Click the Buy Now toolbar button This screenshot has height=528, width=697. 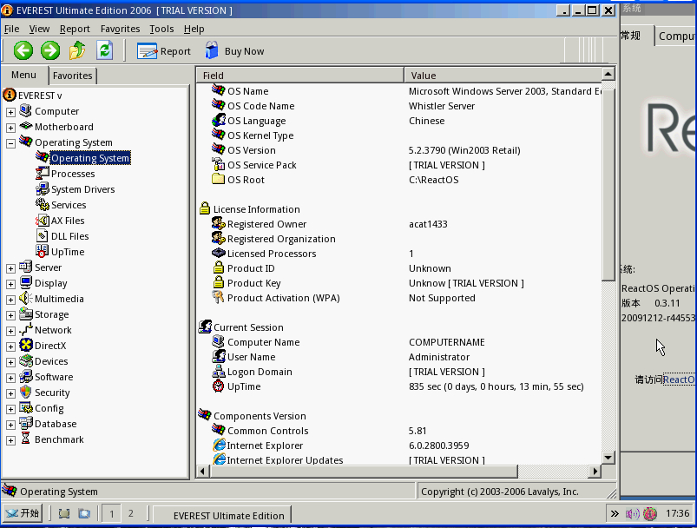point(234,51)
